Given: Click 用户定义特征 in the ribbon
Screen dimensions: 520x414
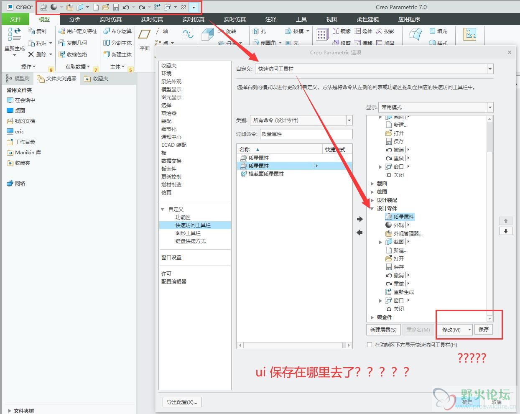Looking at the screenshot, I should point(78,31).
